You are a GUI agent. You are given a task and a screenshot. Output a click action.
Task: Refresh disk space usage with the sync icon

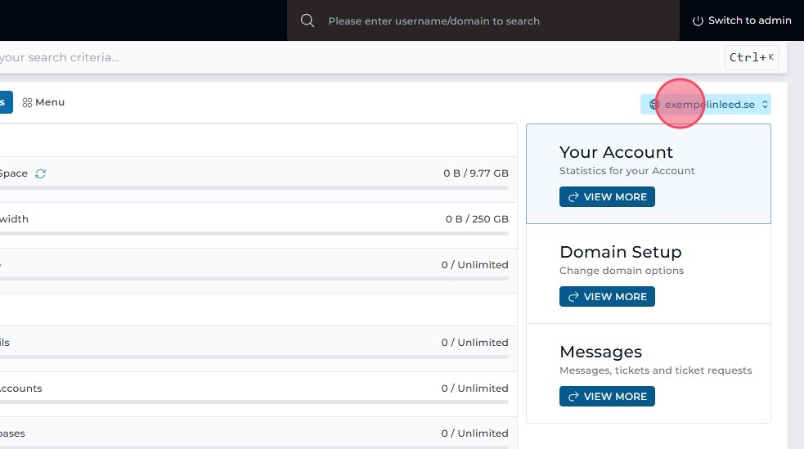pyautogui.click(x=40, y=173)
